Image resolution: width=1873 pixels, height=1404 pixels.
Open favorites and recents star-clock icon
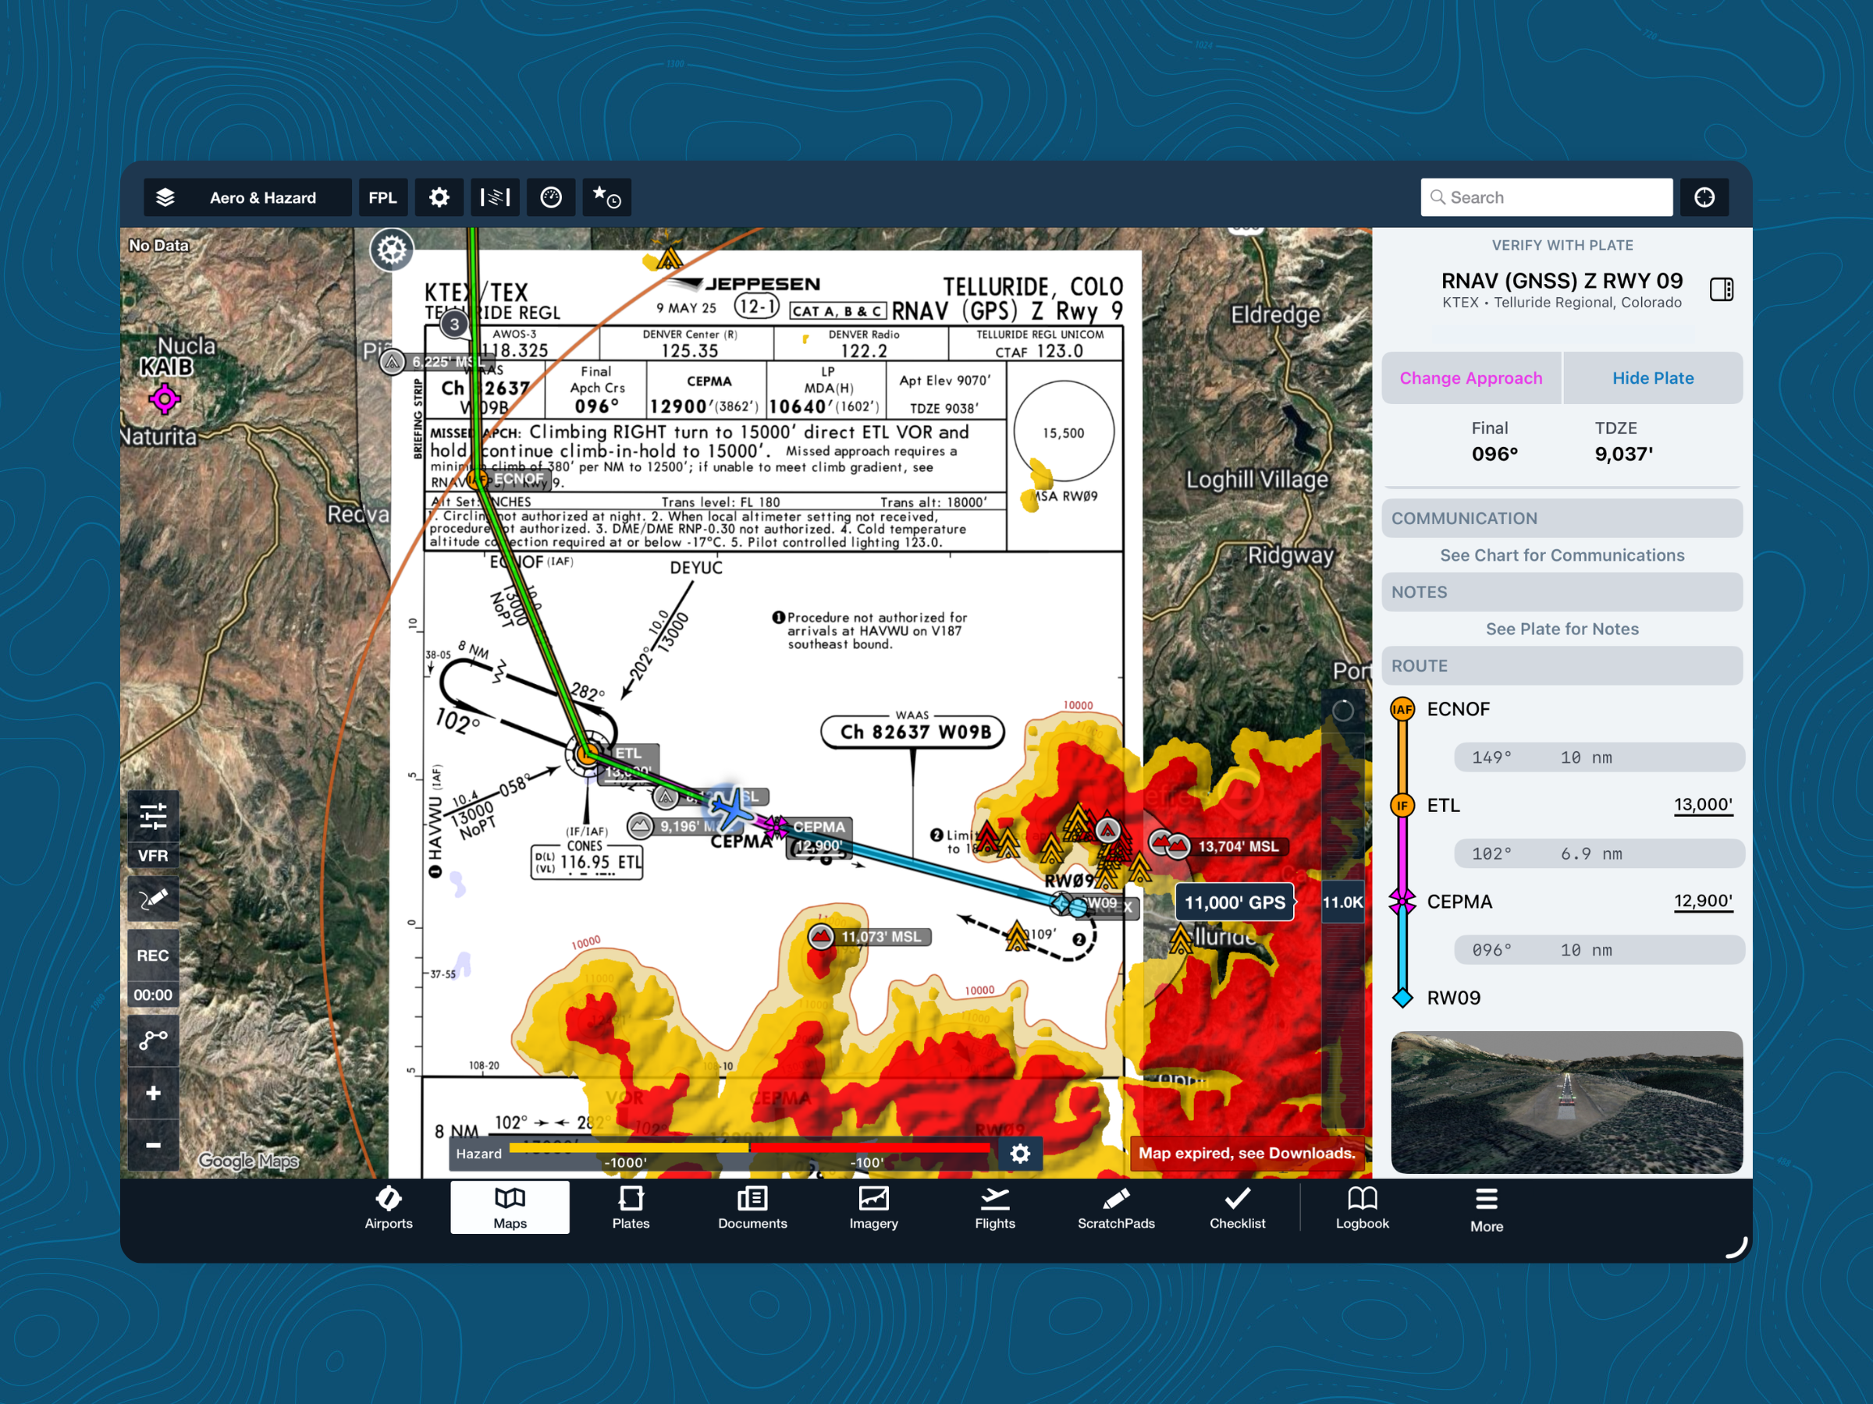tap(606, 197)
